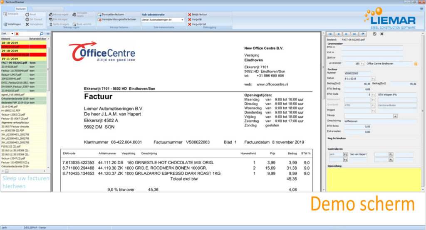The width and height of the screenshot is (426, 230).
Task: Open the Zoek dropdown arrow
Action: (12, 34)
